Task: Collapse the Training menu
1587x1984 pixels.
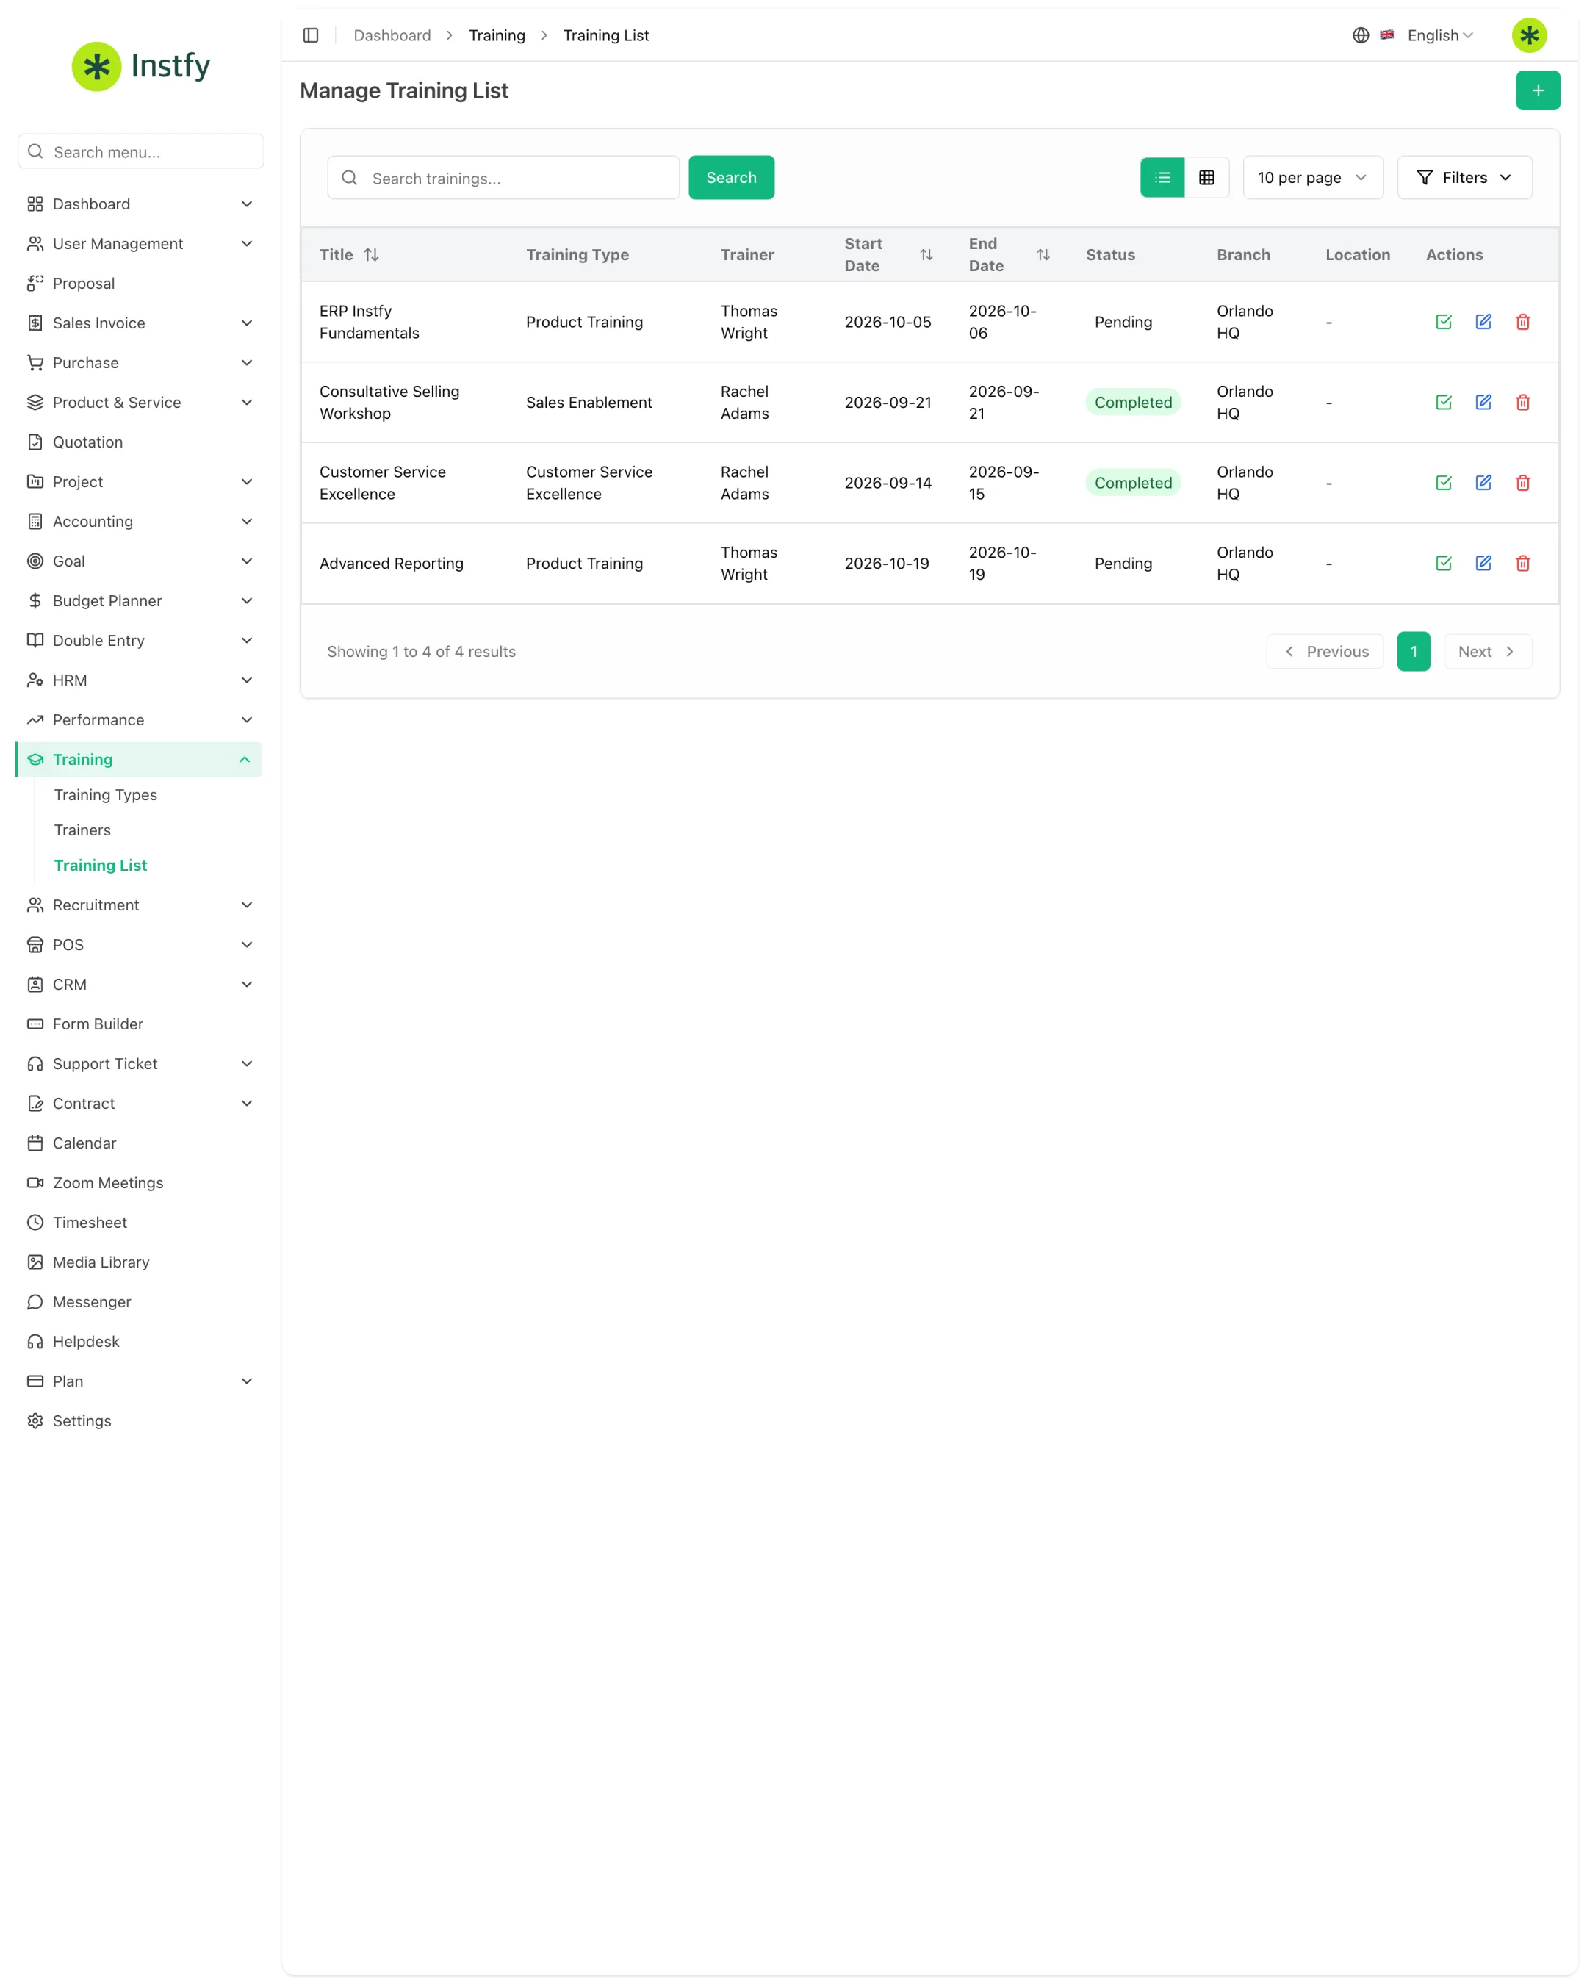Action: [x=140, y=759]
